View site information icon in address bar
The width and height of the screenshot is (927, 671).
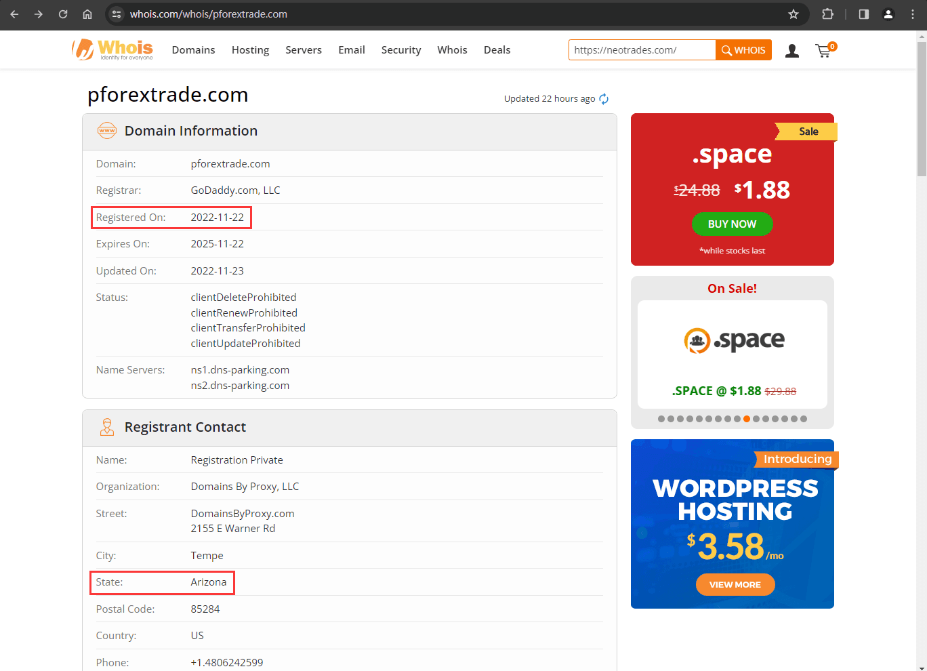[x=117, y=14]
